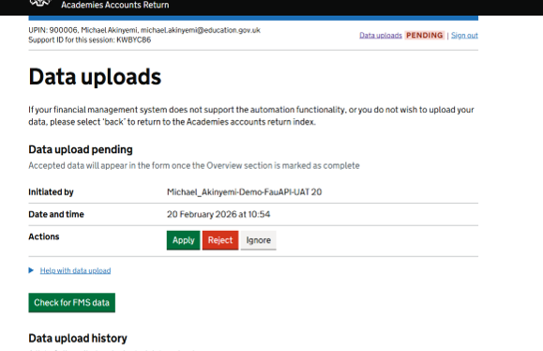Click the Data upload history heading
The height and width of the screenshot is (351, 543).
click(78, 338)
